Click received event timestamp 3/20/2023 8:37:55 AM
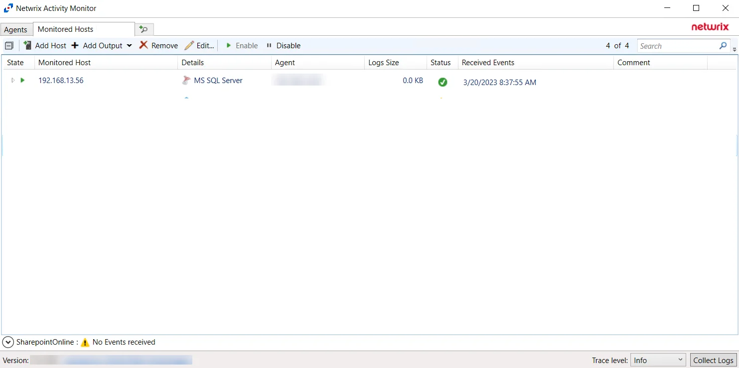The image size is (739, 368). [x=500, y=83]
